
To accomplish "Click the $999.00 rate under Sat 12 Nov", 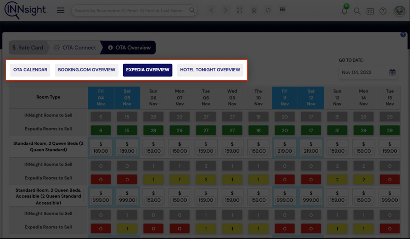I will coord(311,200).
